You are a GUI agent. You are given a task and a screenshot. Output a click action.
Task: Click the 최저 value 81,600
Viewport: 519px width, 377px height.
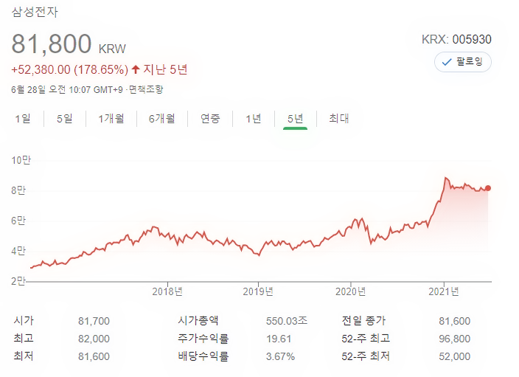click(94, 356)
